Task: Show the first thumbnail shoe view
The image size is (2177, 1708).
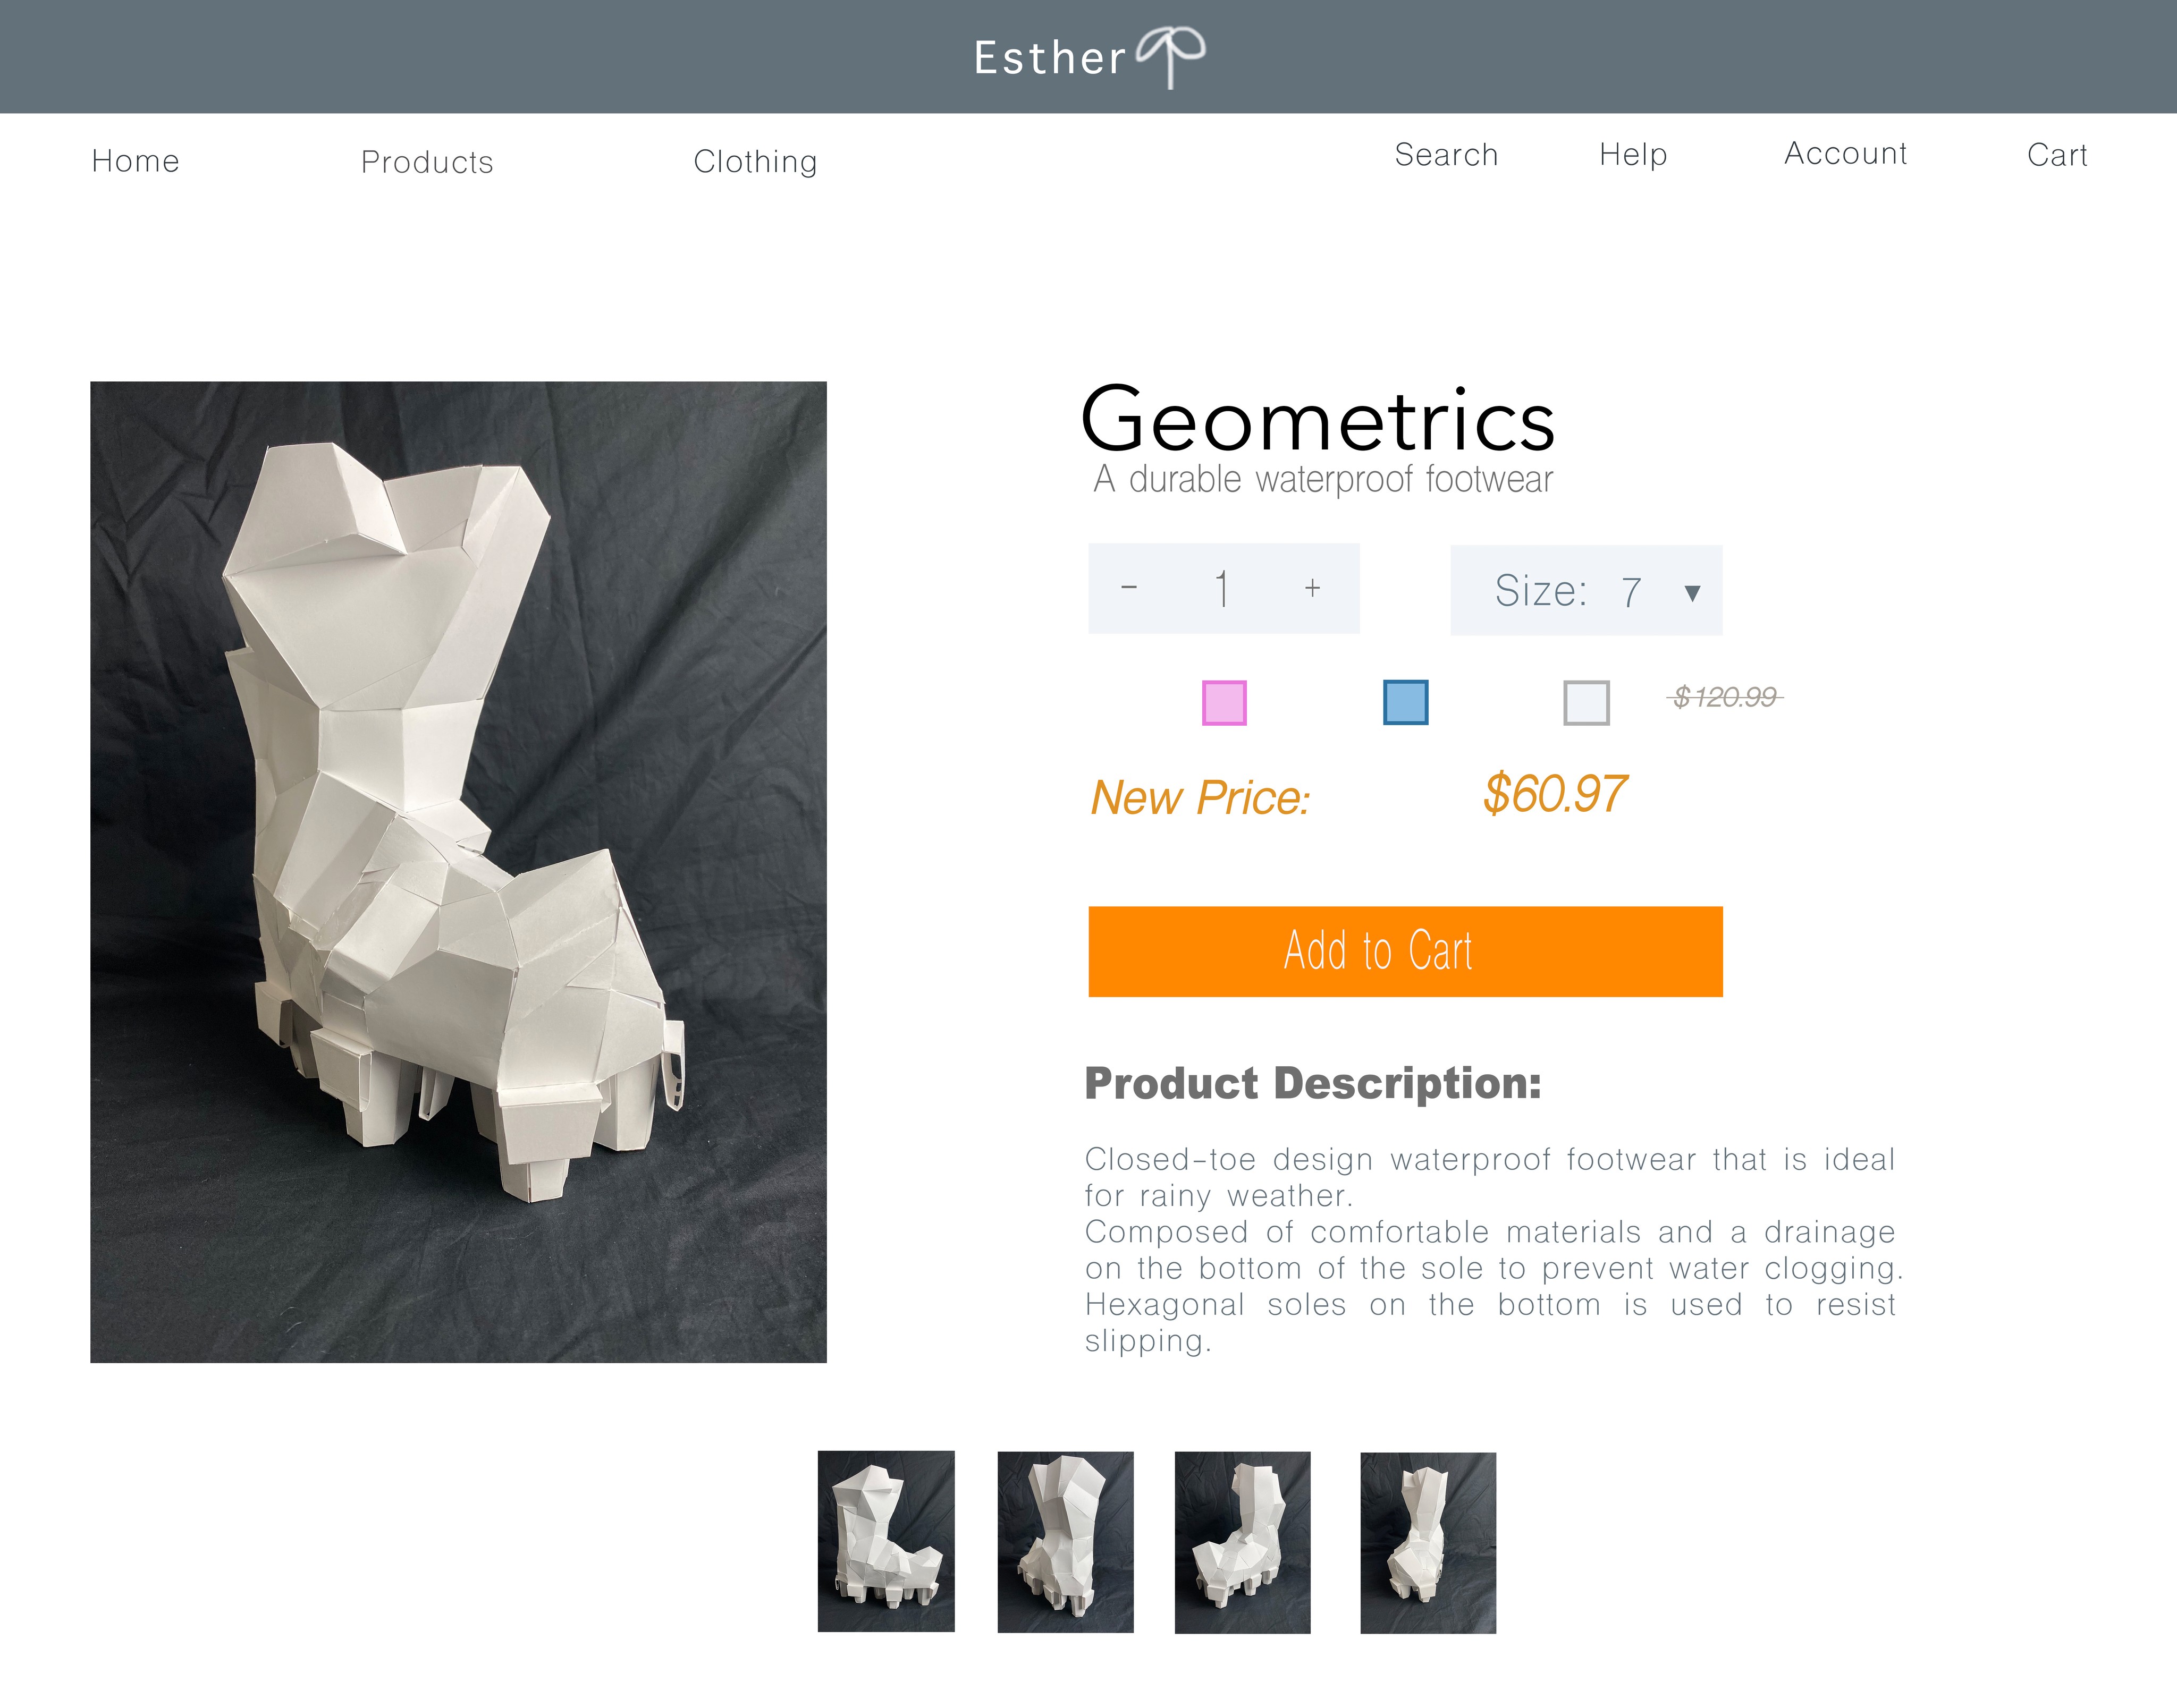Action: tap(885, 1541)
